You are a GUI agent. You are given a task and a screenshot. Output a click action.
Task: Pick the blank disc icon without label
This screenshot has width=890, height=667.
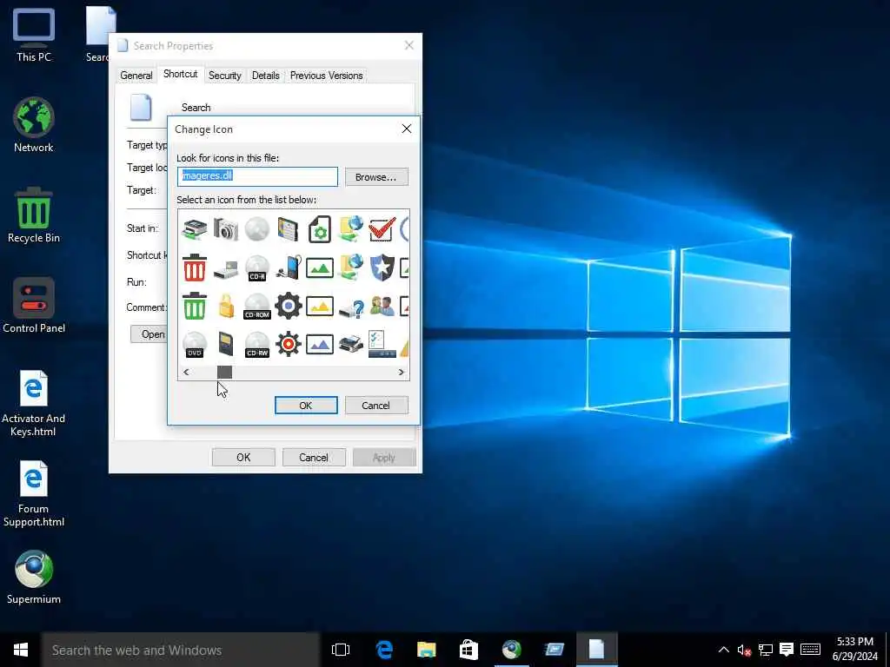tap(257, 229)
